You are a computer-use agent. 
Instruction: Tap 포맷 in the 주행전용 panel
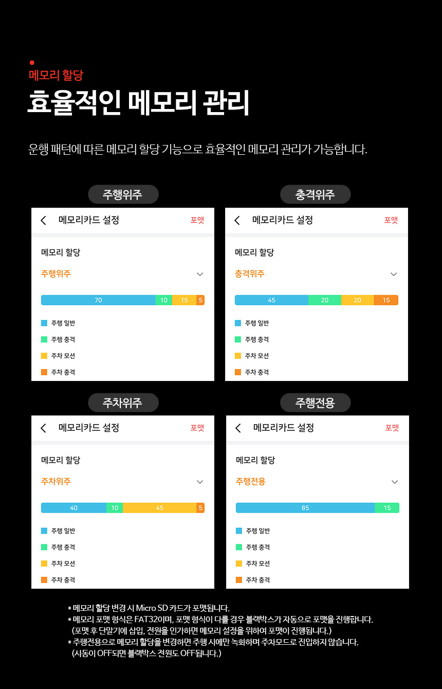(x=392, y=428)
